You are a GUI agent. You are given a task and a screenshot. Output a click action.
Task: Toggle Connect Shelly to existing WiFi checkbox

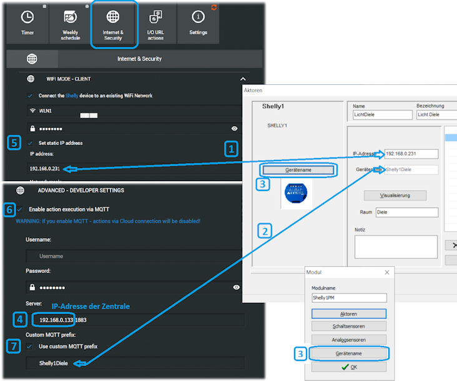[30, 96]
